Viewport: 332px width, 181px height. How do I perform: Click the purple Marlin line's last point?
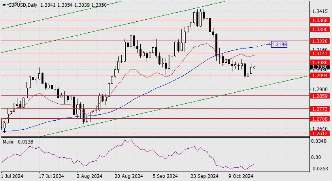pyautogui.click(x=254, y=164)
